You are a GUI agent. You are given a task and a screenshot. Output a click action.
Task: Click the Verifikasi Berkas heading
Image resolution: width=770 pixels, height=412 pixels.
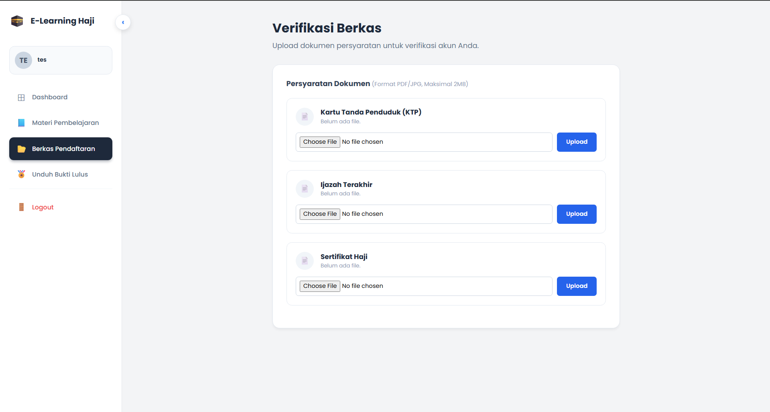click(x=327, y=28)
